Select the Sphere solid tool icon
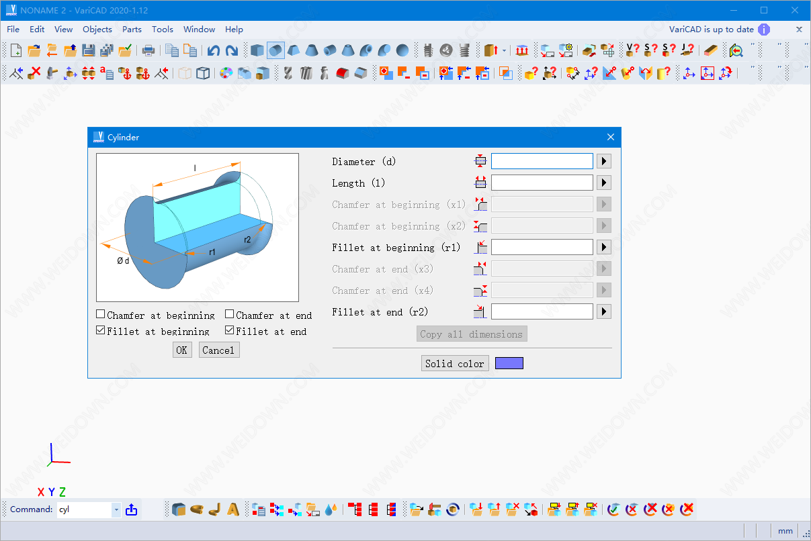 (402, 50)
